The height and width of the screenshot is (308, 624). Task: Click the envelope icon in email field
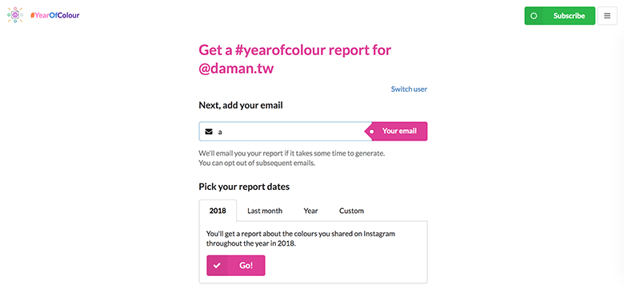209,132
